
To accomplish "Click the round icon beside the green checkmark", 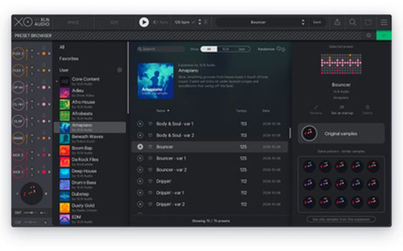I will (369, 35).
